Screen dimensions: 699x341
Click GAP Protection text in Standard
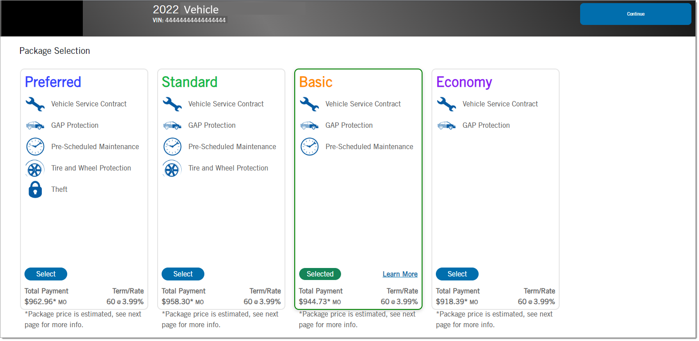(212, 125)
